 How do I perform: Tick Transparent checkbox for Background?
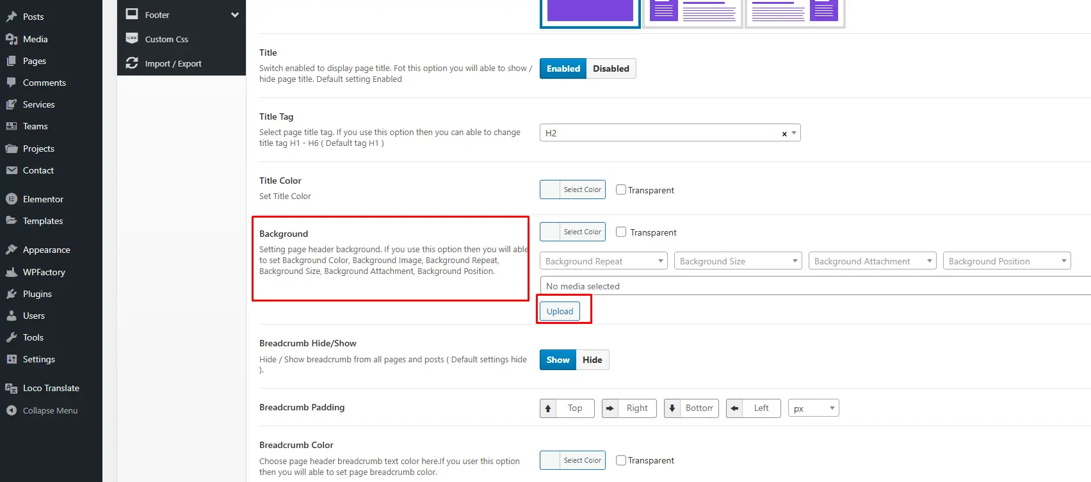(x=621, y=232)
